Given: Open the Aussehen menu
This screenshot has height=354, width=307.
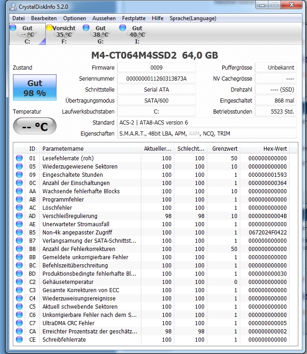Looking at the screenshot, I should point(104,18).
